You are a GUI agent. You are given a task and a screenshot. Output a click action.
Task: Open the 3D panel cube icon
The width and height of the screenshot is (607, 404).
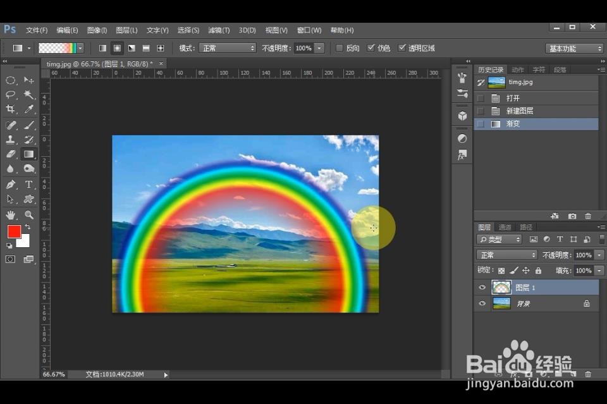coord(462,116)
